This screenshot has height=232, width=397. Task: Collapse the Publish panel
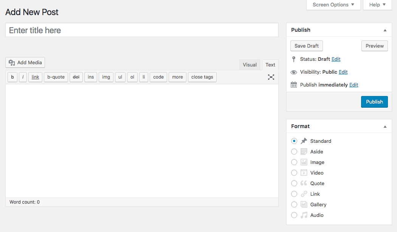pyautogui.click(x=385, y=30)
